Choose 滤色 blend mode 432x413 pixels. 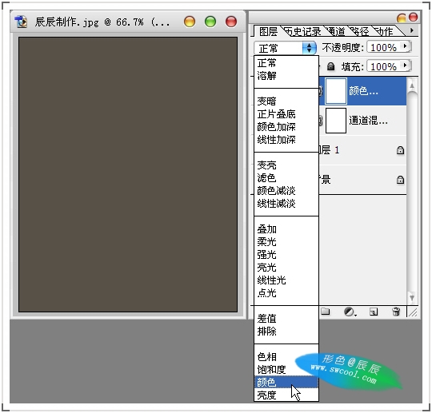pos(286,178)
